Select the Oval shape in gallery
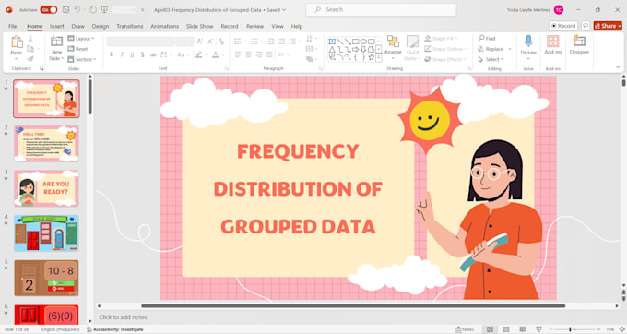 click(x=363, y=42)
